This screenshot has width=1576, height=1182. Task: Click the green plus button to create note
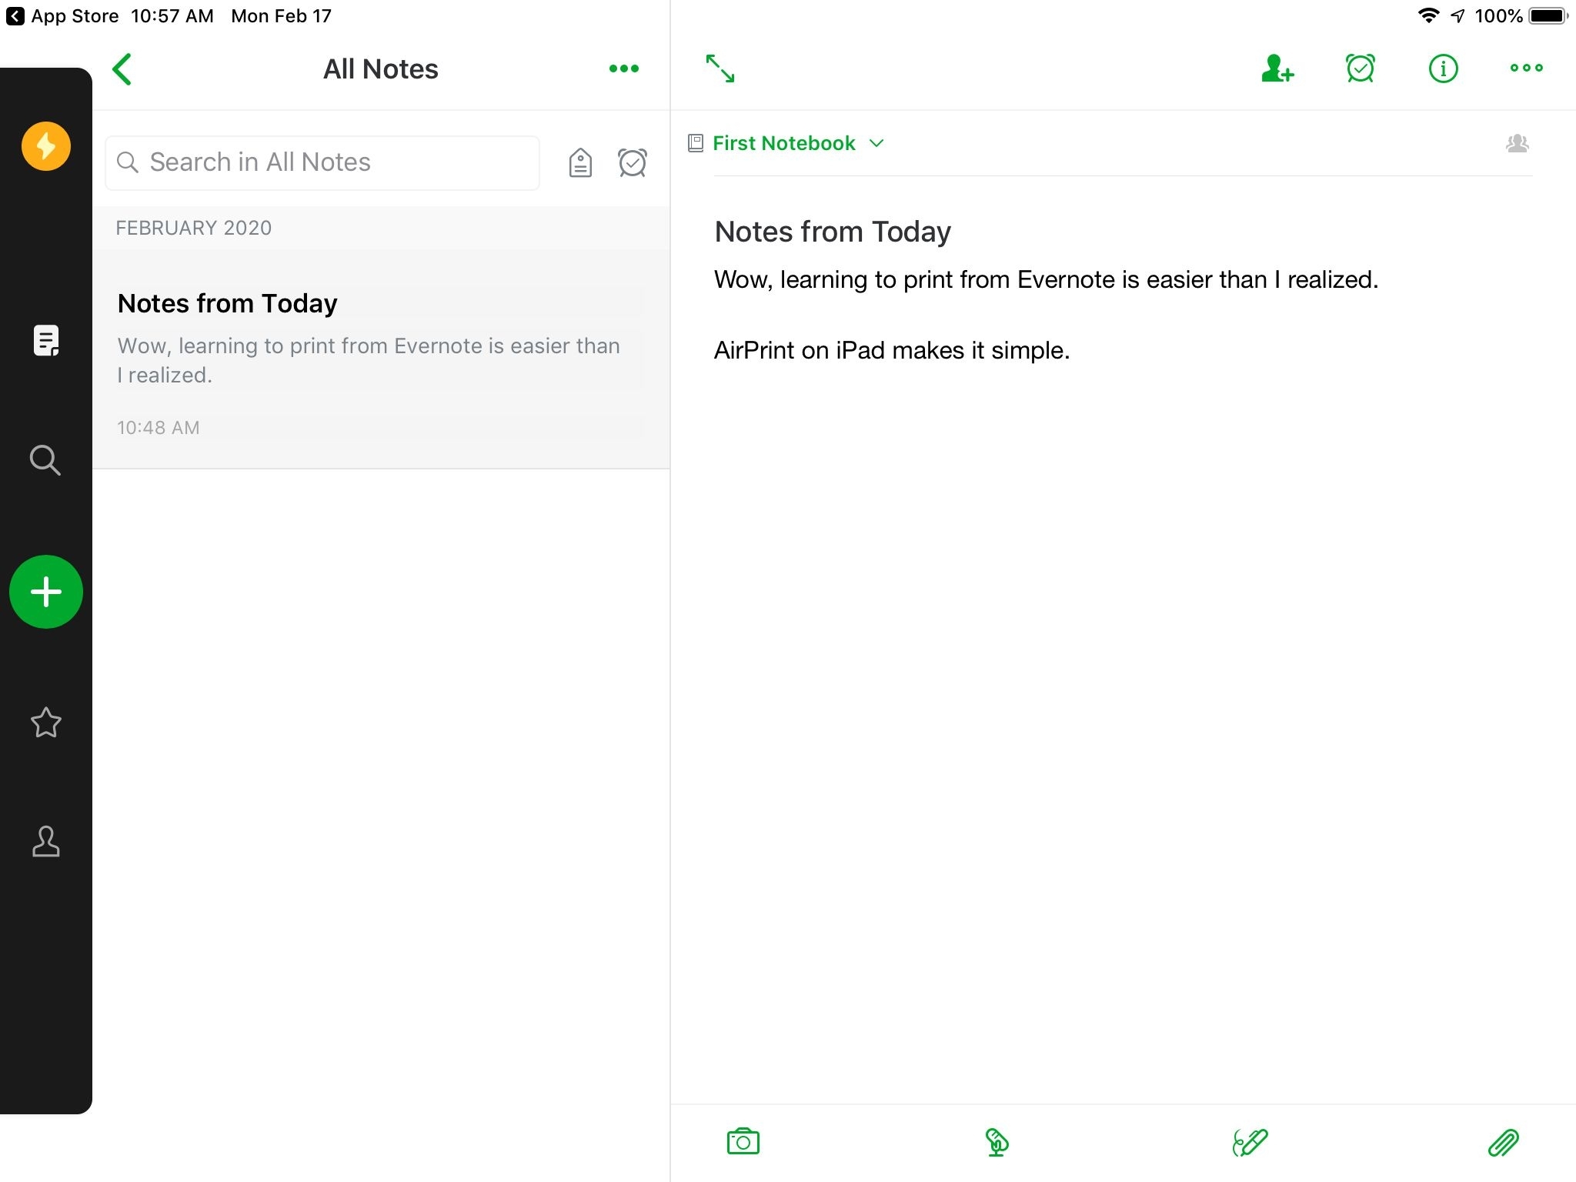pyautogui.click(x=46, y=591)
